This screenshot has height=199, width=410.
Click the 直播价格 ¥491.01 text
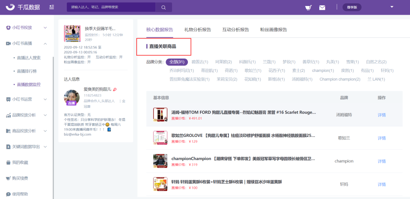187,118
